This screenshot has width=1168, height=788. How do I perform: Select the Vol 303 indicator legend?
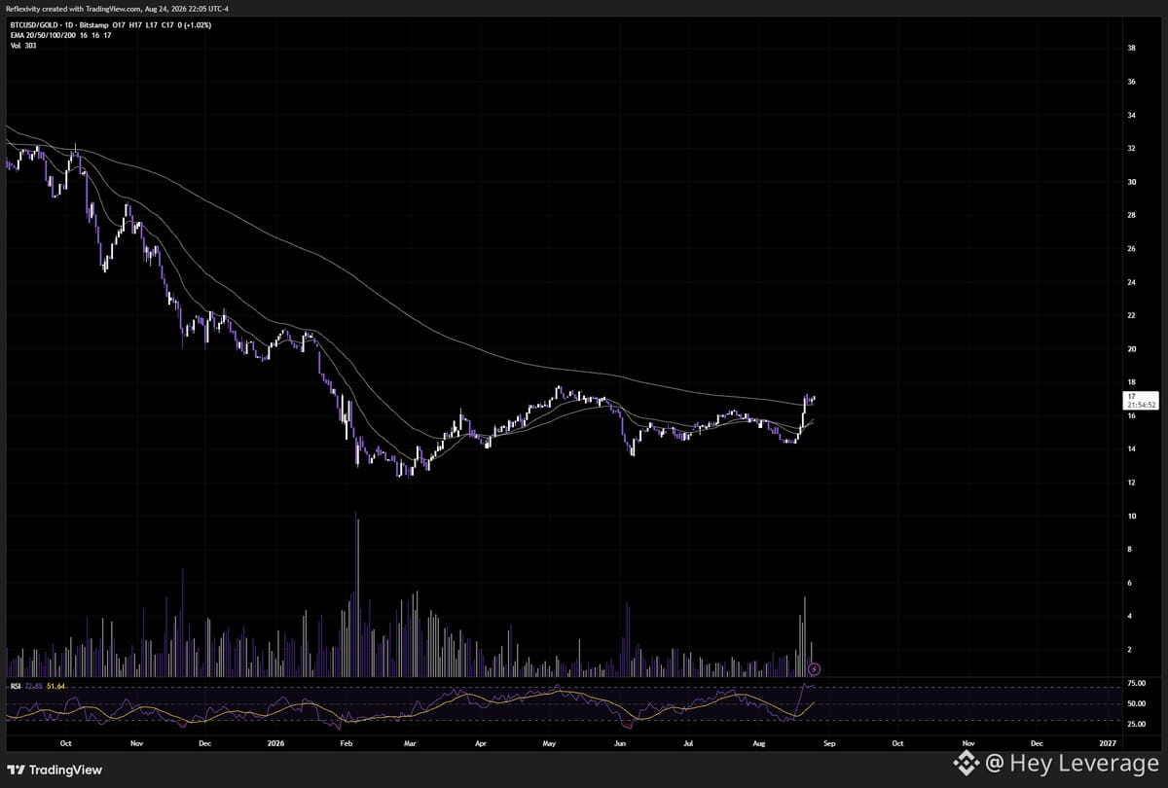click(x=23, y=45)
